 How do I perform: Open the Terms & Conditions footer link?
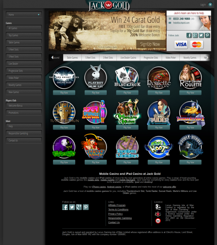(x=118, y=210)
